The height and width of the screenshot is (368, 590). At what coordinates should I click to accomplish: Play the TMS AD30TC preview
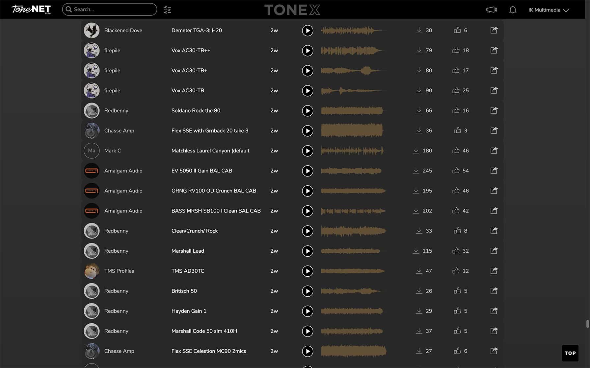point(308,271)
